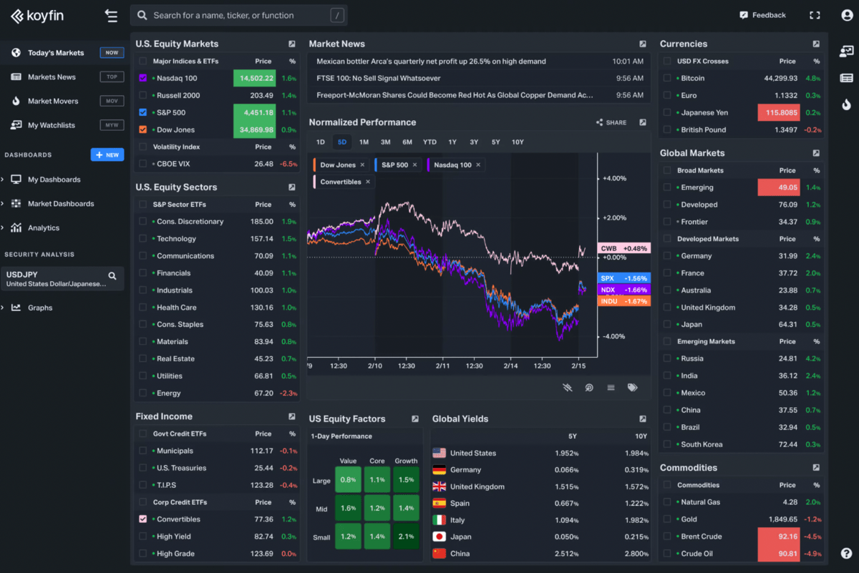The height and width of the screenshot is (573, 859).
Task: Expand U.S. Equity Sectors panel
Action: (x=292, y=187)
